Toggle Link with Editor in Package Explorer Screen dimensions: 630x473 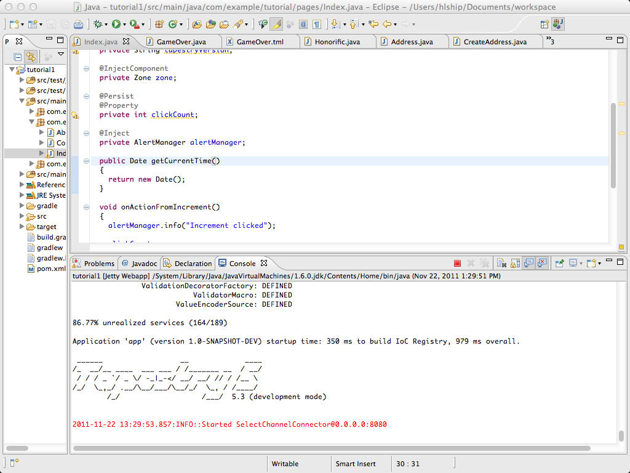pyautogui.click(x=31, y=57)
